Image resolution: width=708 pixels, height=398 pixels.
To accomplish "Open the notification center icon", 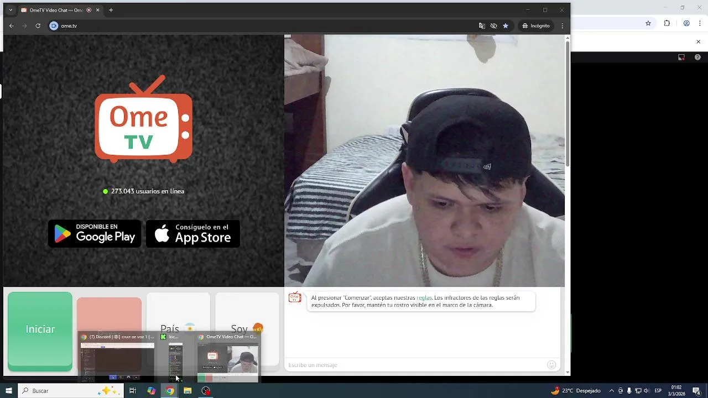I will point(697,391).
